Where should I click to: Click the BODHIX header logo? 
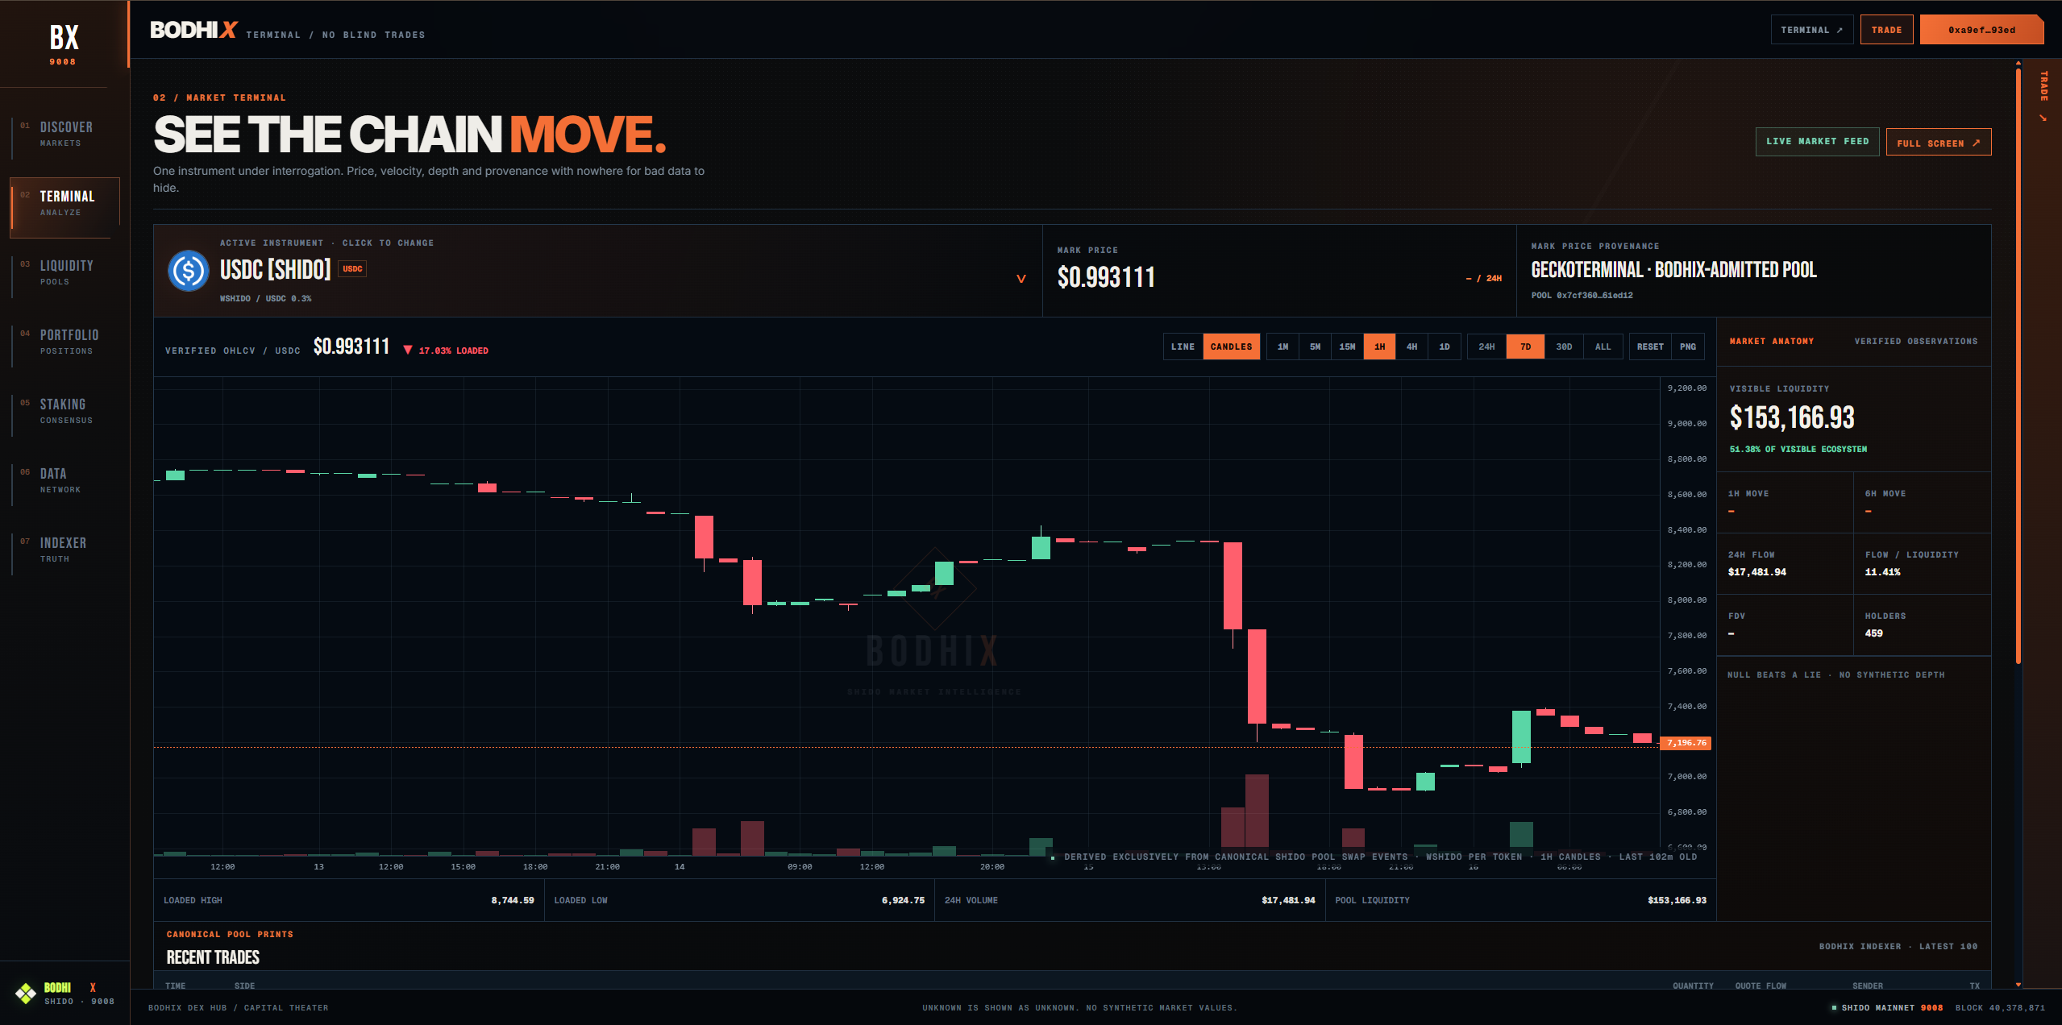pyautogui.click(x=193, y=30)
